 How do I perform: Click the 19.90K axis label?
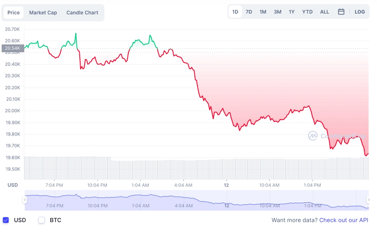tap(13, 123)
